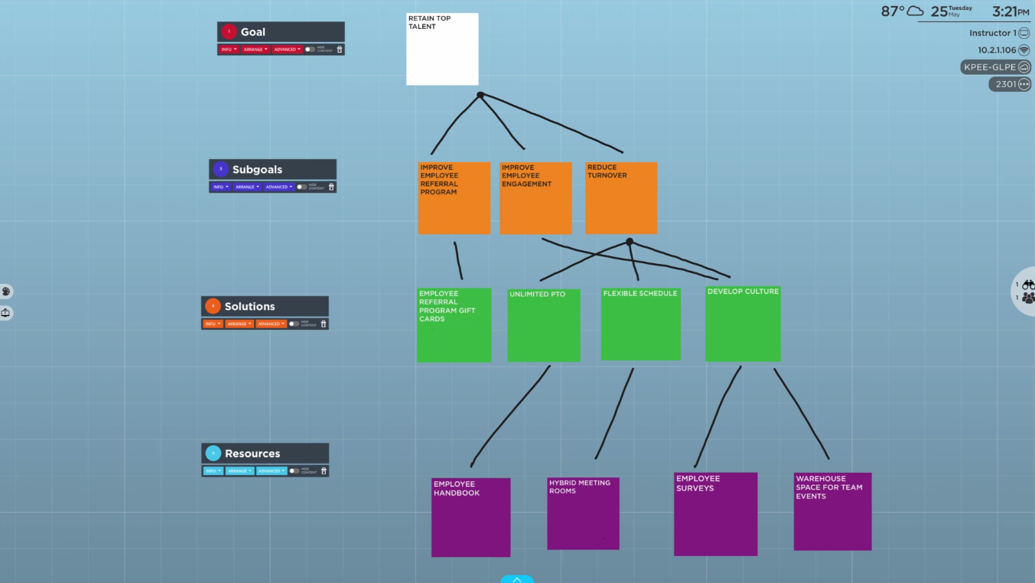Open the Arrange menu of Goal group
The height and width of the screenshot is (583, 1035).
pos(255,49)
